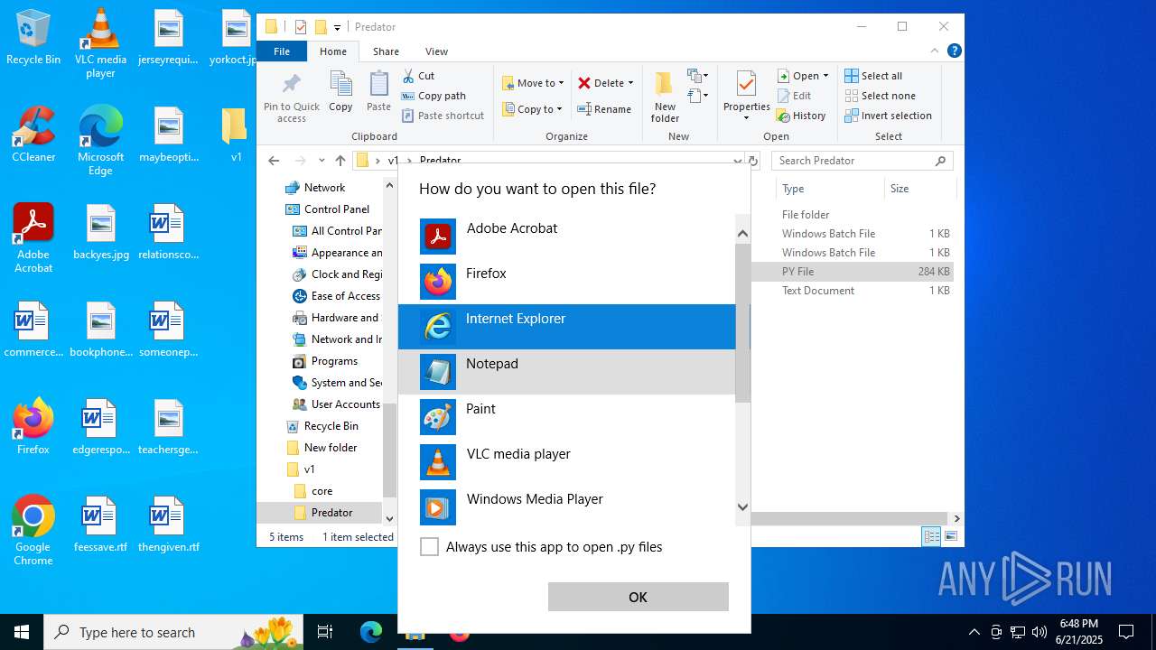Click Select none in the ribbon

pyautogui.click(x=880, y=96)
